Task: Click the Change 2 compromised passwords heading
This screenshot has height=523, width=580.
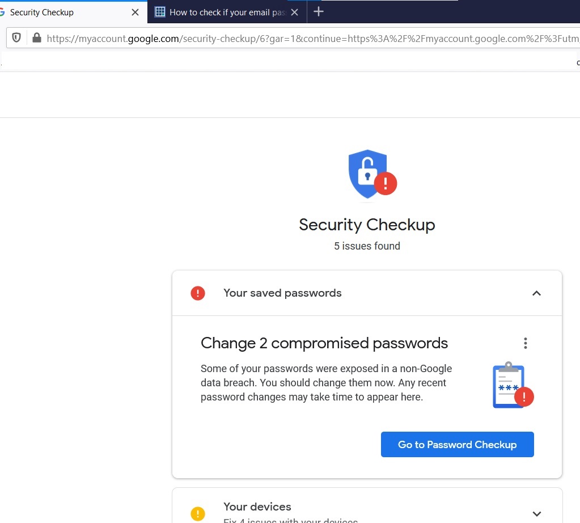Action: tap(324, 343)
